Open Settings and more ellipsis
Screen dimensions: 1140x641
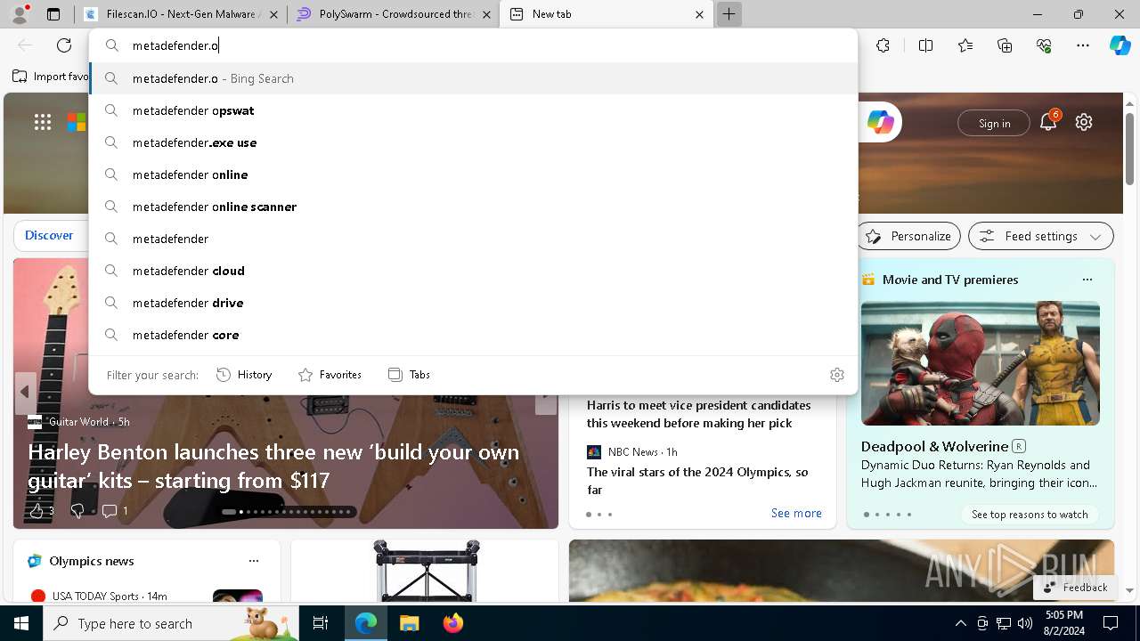click(1083, 45)
